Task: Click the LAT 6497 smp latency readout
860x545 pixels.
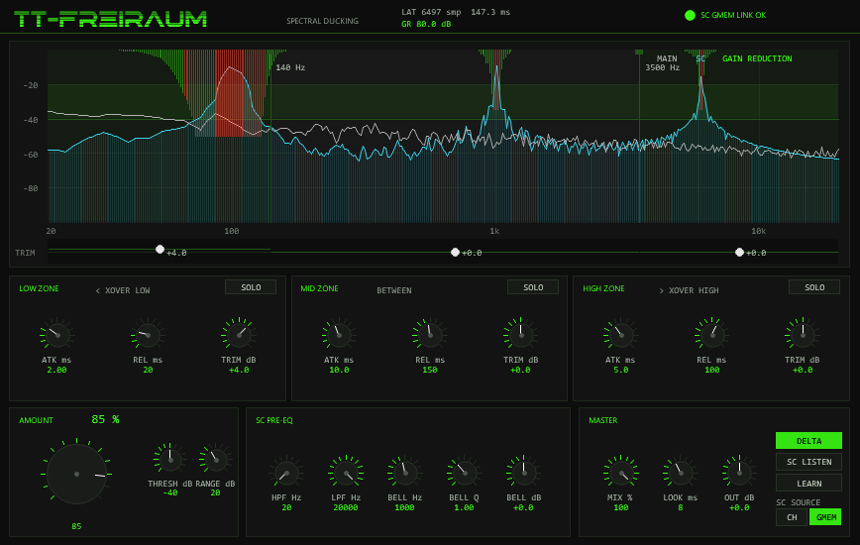Action: [x=431, y=12]
